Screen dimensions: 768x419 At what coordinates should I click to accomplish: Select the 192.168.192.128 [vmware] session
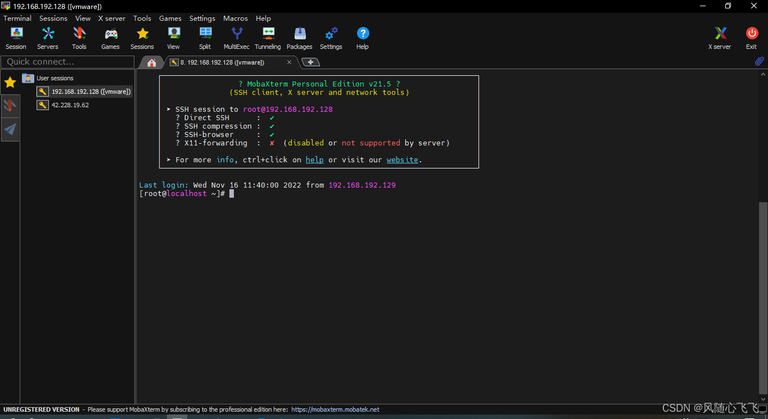(x=84, y=92)
